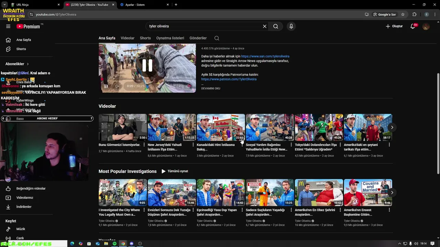440x247 pixels.
Task: Open Discord from the taskbar
Action: (x=131, y=244)
